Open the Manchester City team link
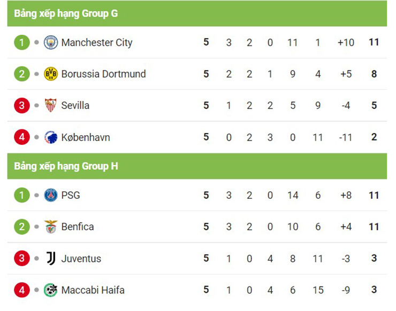Image resolution: width=396 pixels, height=311 pixels. click(x=97, y=43)
